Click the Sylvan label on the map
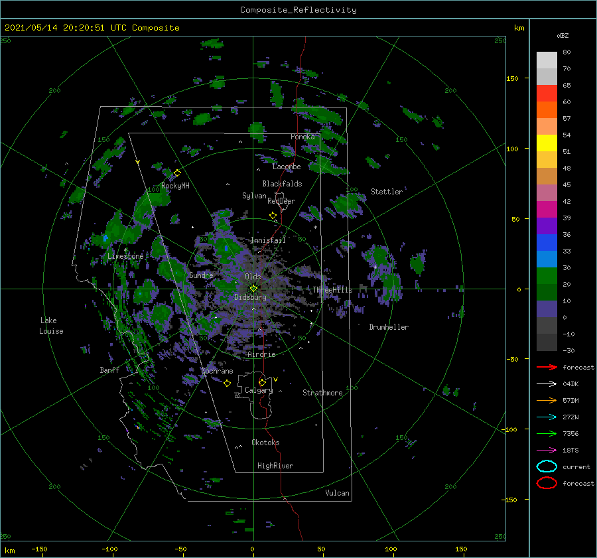Image resolution: width=597 pixels, height=558 pixels. [x=254, y=196]
